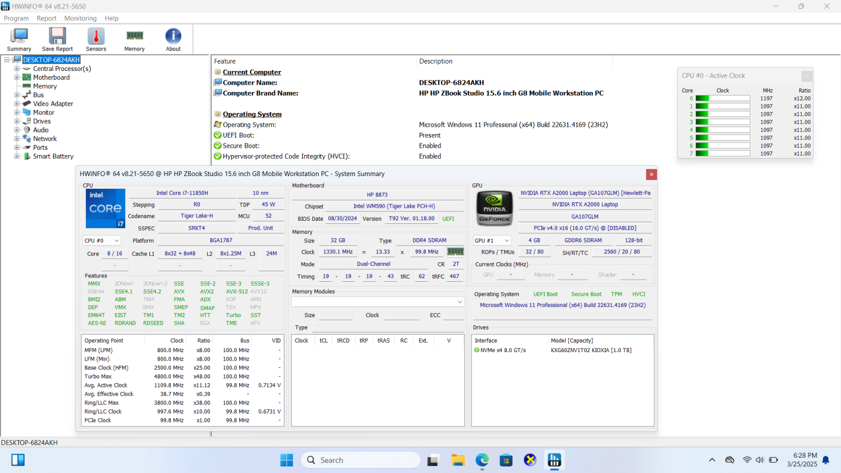Close the CPU #0 Active Clock panel
The width and height of the screenshot is (841, 473).
coord(807,76)
